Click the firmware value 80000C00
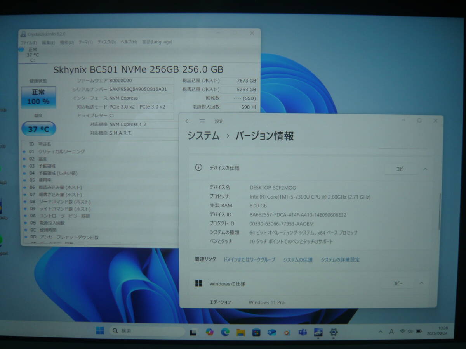 [x=141, y=81]
